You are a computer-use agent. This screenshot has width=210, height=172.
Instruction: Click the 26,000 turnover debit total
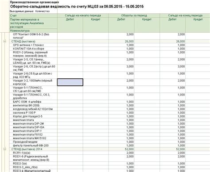[129, 42]
